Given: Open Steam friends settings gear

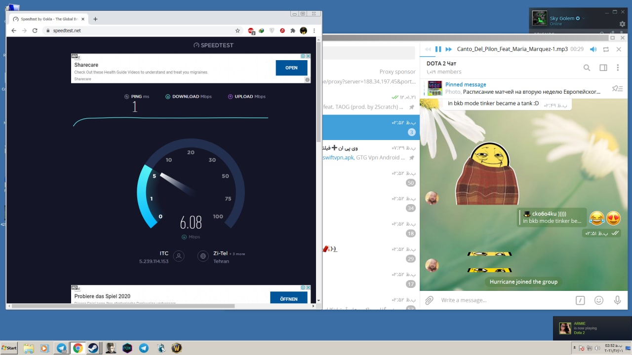Looking at the screenshot, I should (622, 24).
